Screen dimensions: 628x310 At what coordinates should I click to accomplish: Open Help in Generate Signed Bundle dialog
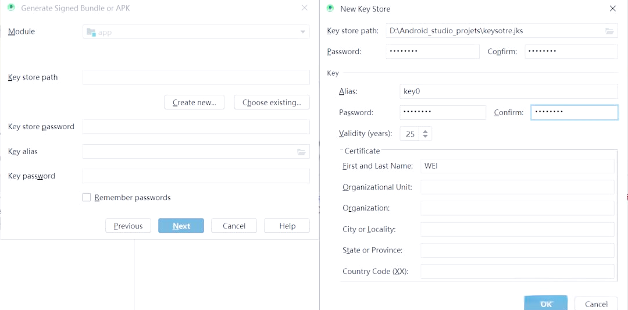coord(287,226)
